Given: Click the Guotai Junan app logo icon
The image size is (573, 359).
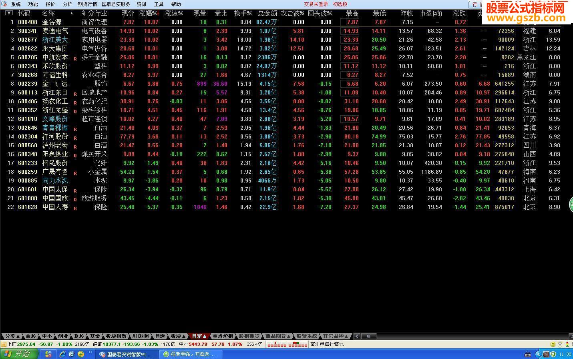Looking at the screenshot, I should point(4,4).
